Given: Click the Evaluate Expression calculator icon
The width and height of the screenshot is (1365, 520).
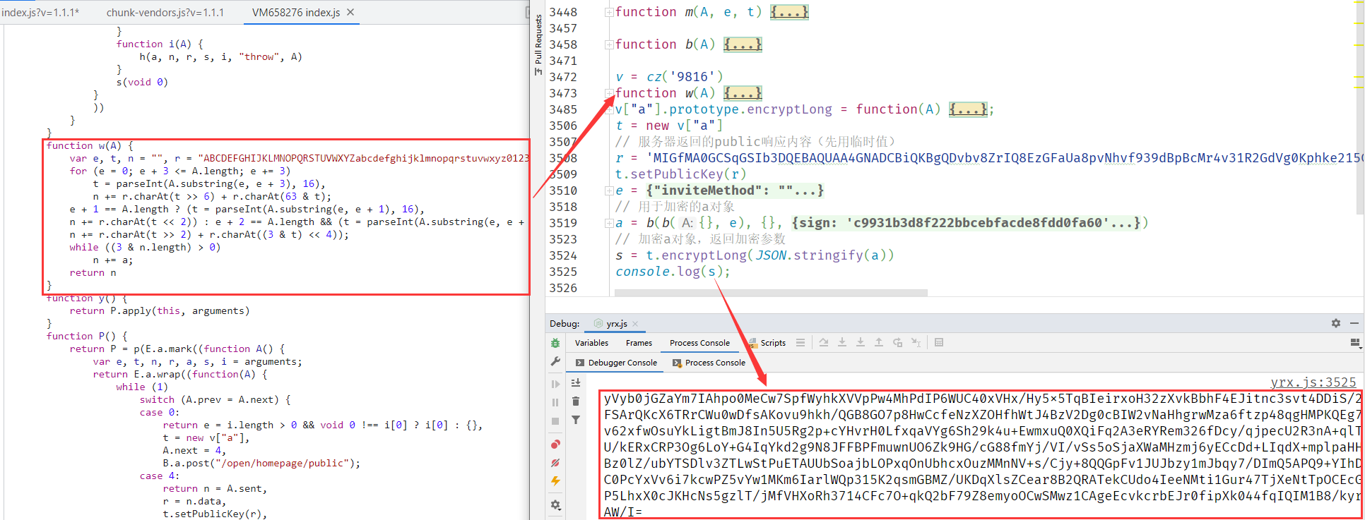Looking at the screenshot, I should point(939,343).
